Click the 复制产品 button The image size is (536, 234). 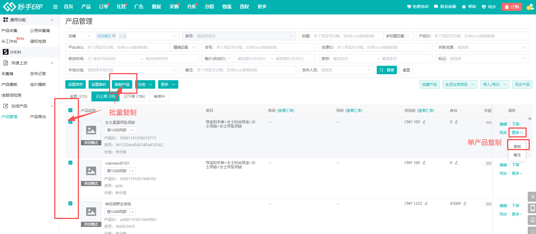tap(122, 84)
